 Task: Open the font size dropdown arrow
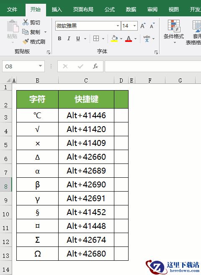134,26
